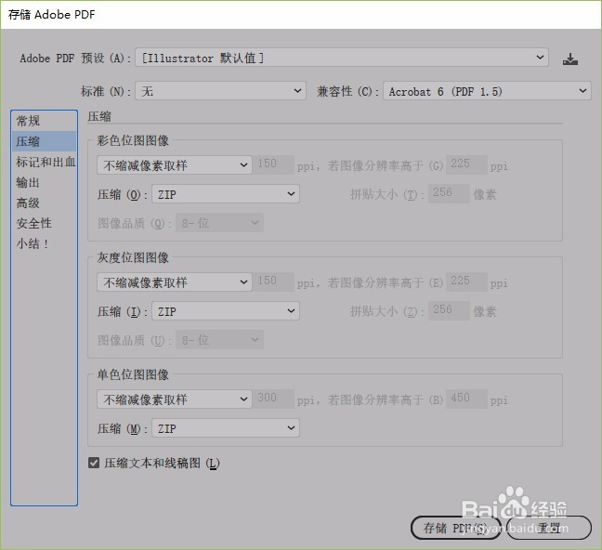The width and height of the screenshot is (602, 550).
Task: Click the save preset download icon
Action: click(x=570, y=59)
